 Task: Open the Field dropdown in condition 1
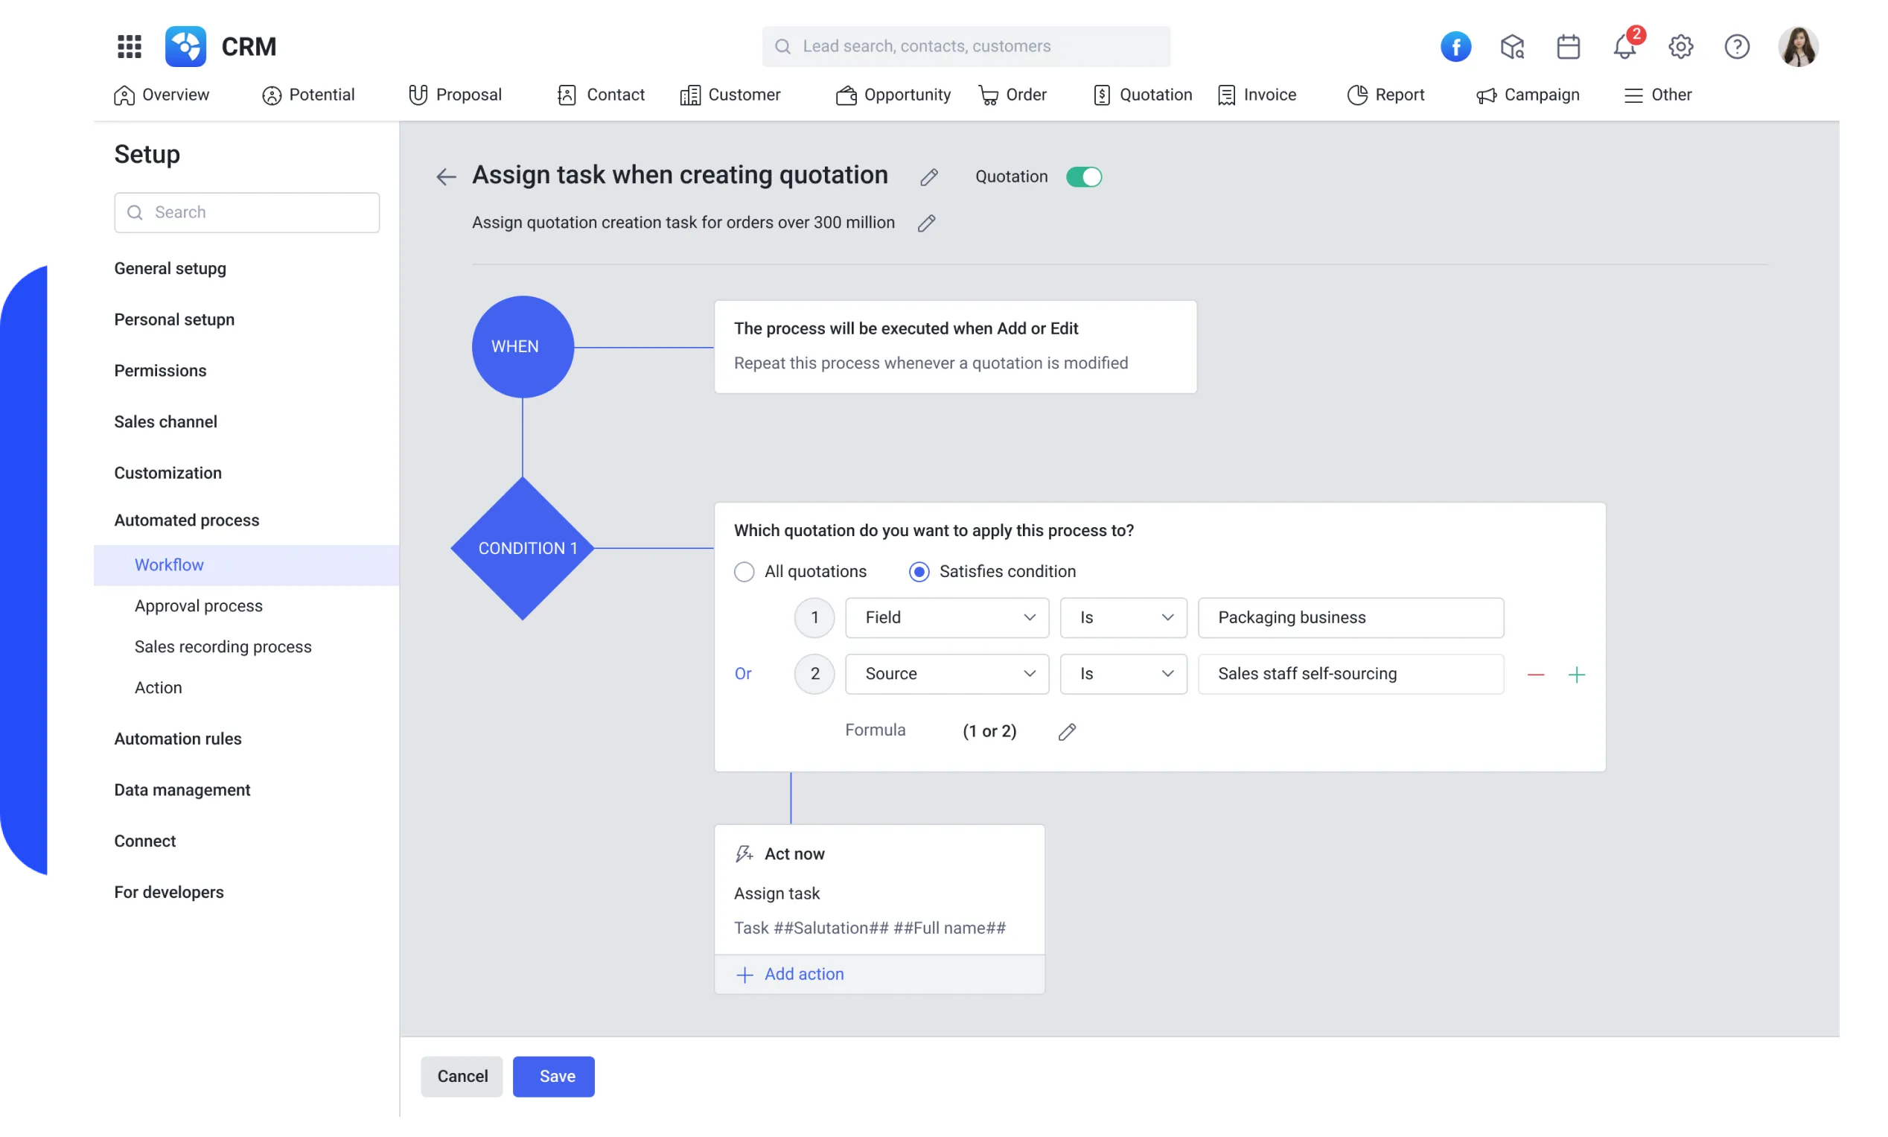947,617
